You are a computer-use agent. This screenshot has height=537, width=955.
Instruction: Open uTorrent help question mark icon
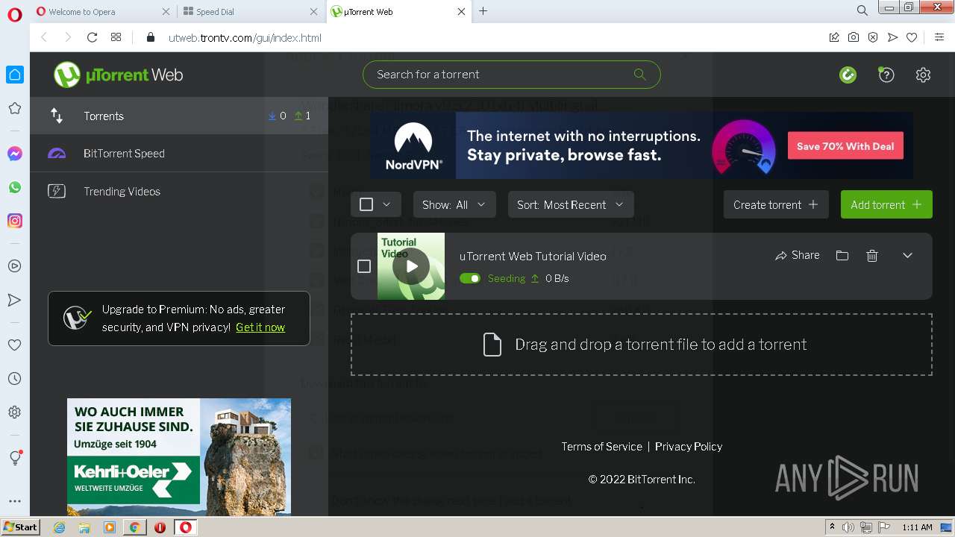point(886,75)
